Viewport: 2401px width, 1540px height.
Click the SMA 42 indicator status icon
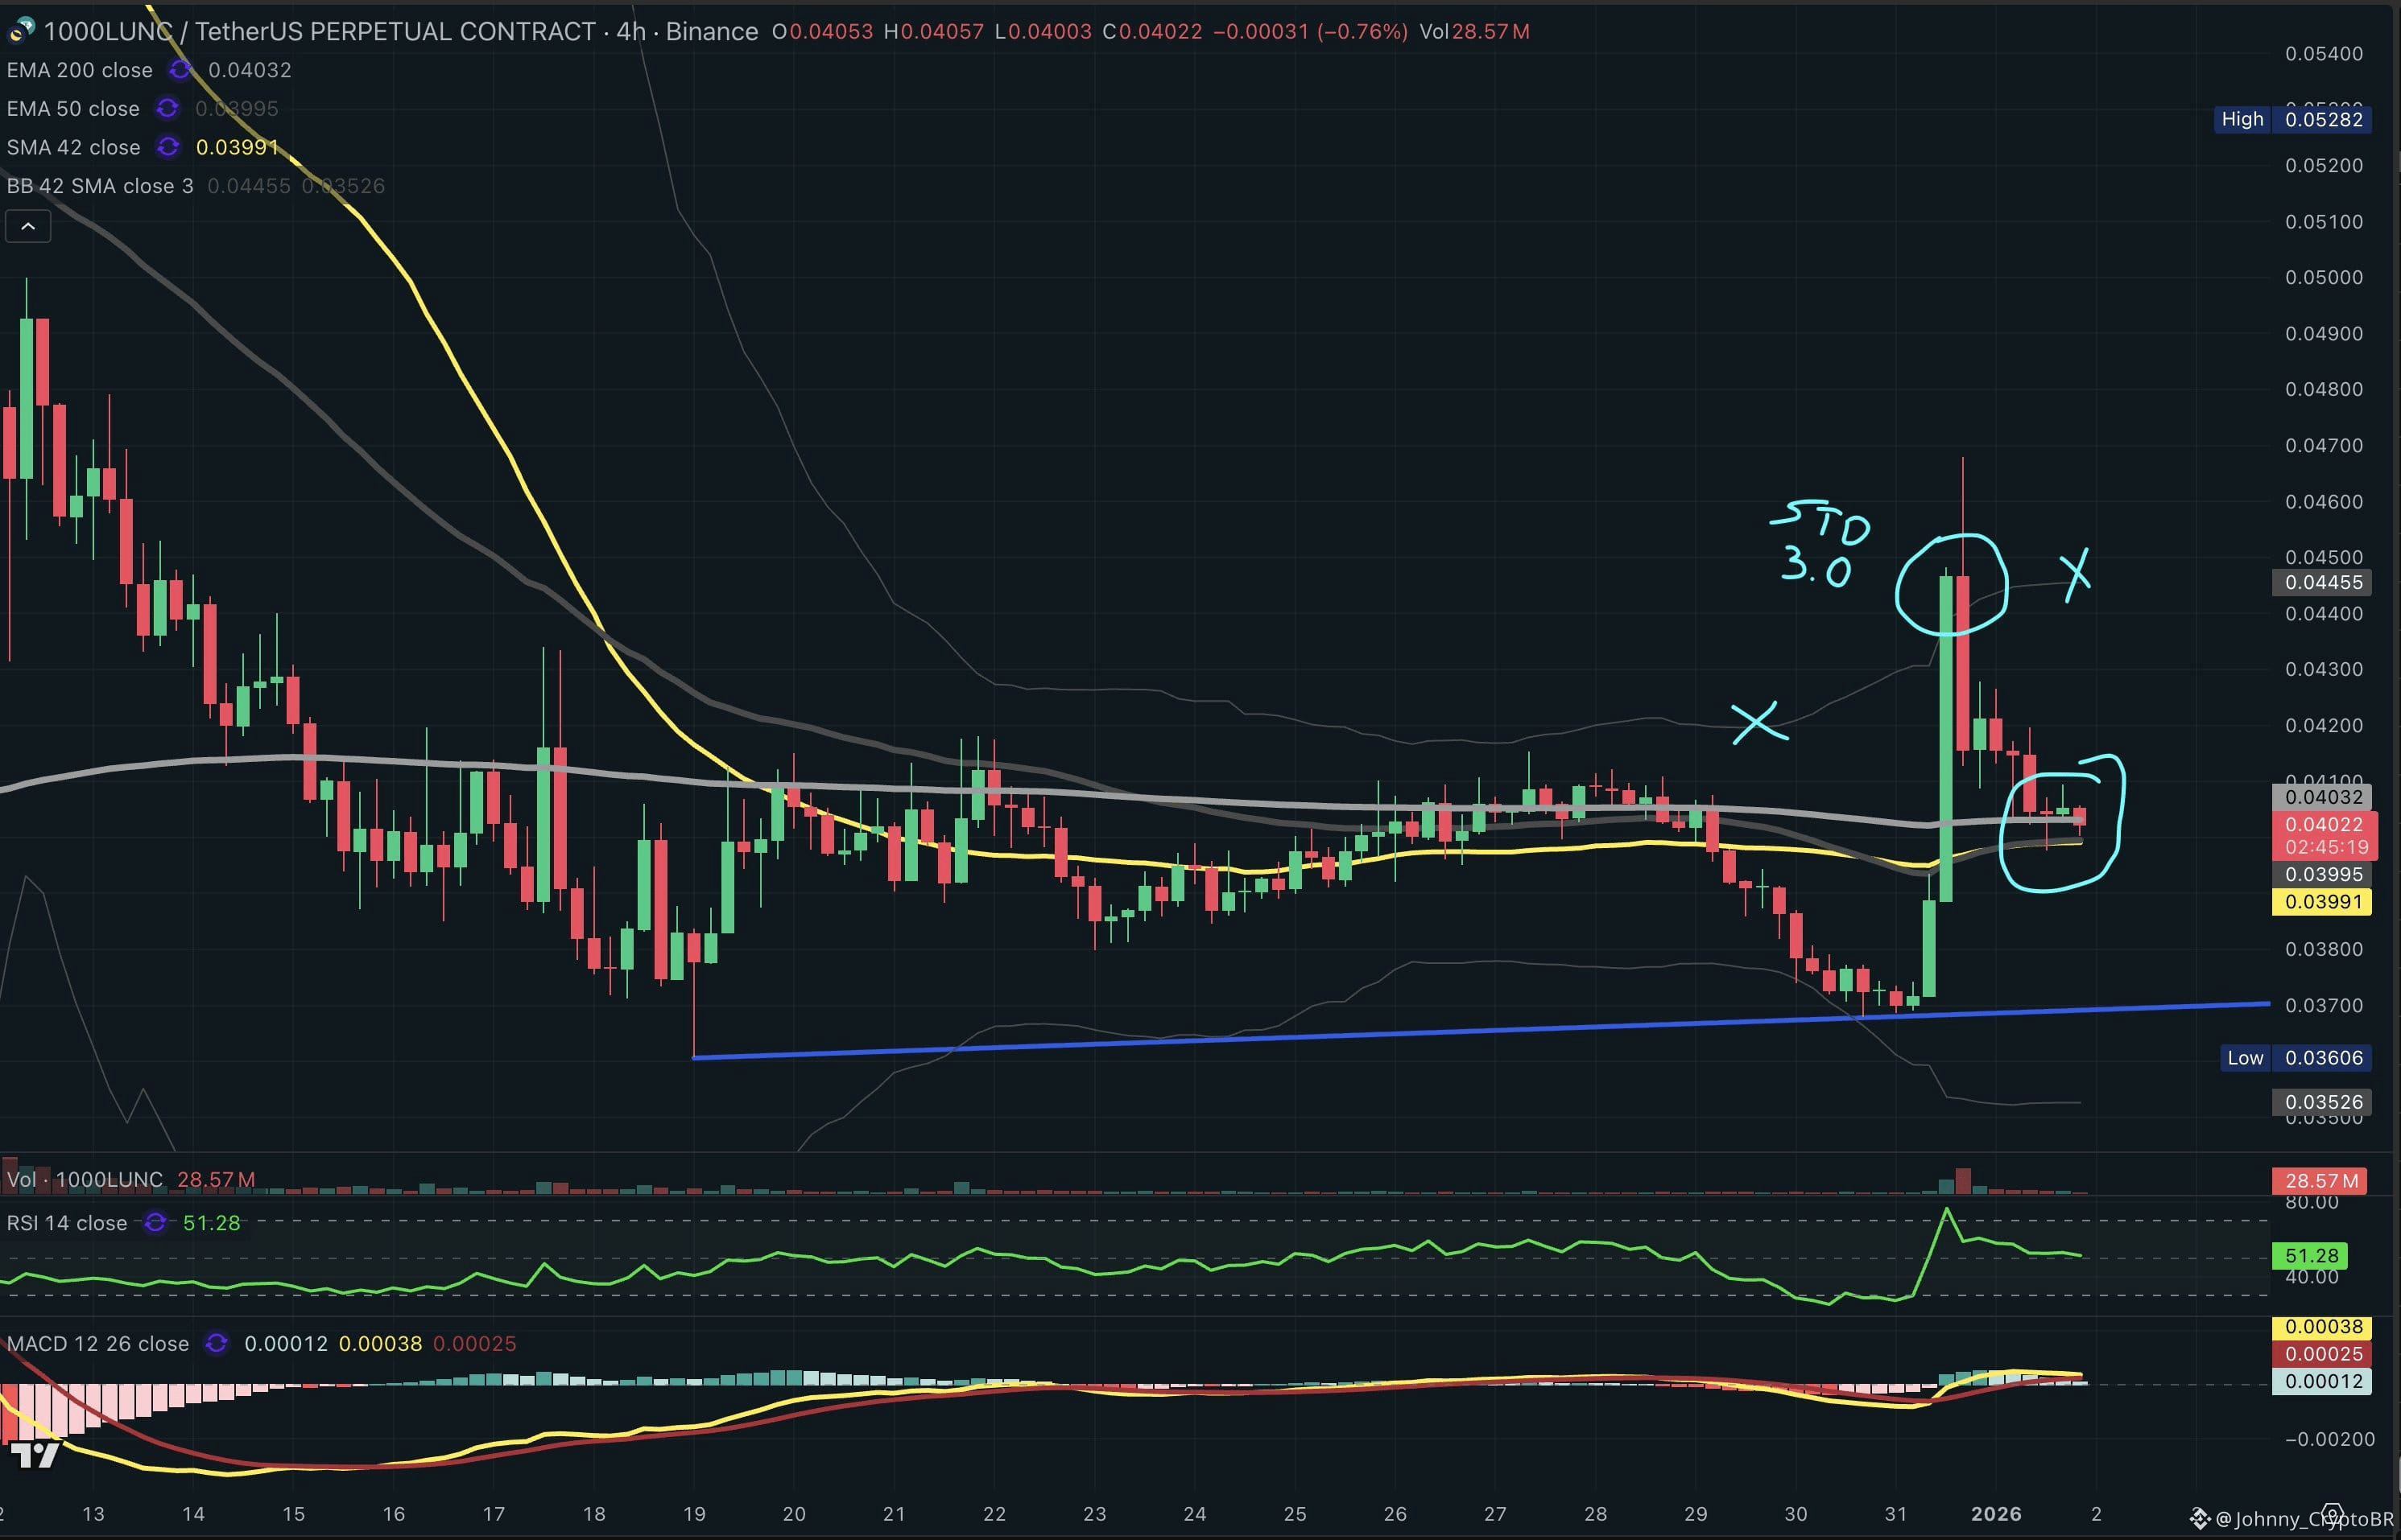(x=168, y=147)
